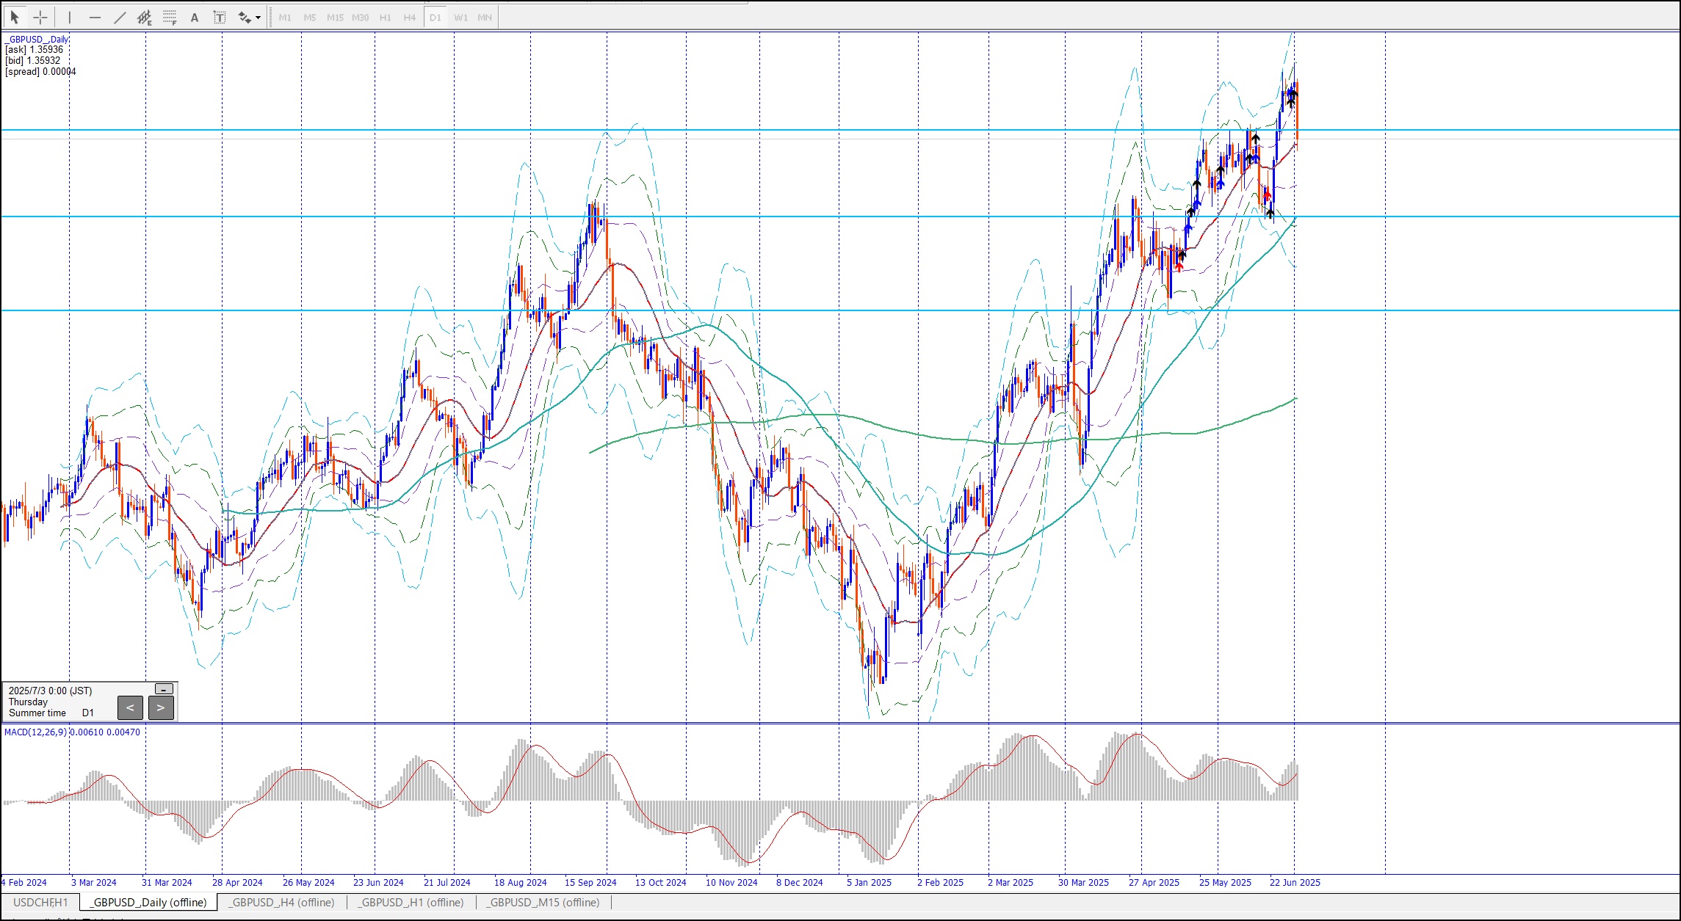Viewport: 1681px width, 921px height.
Task: Click the MACD(12,26,9) indicator label
Action: pyautogui.click(x=35, y=732)
